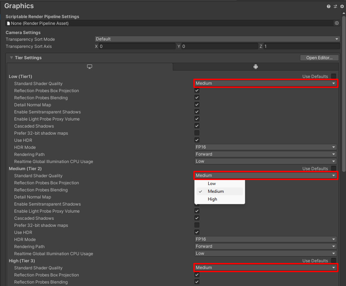346x286 pixels.
Task: Enable Prefer 32-bit shadow maps in Medium tier
Action: [x=197, y=225]
